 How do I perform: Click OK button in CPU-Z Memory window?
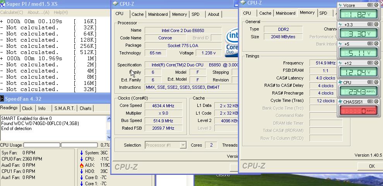tap(371, 166)
